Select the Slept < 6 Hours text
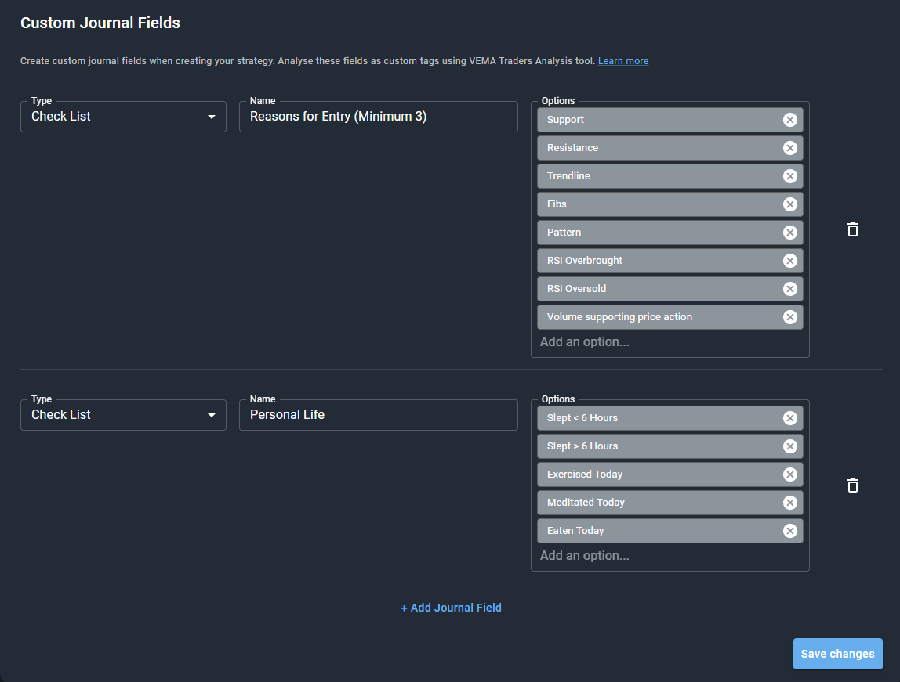This screenshot has height=682, width=900. click(x=582, y=418)
